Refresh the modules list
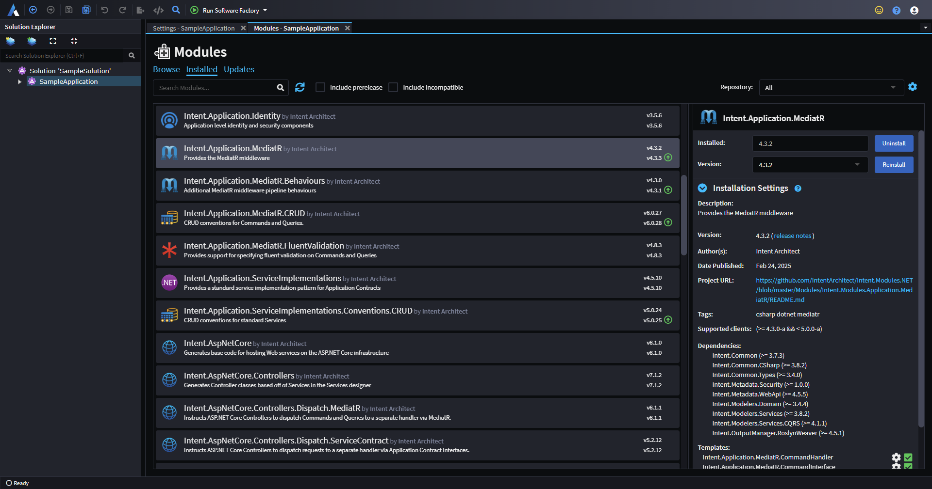Screen dimensions: 932x489 (300, 87)
